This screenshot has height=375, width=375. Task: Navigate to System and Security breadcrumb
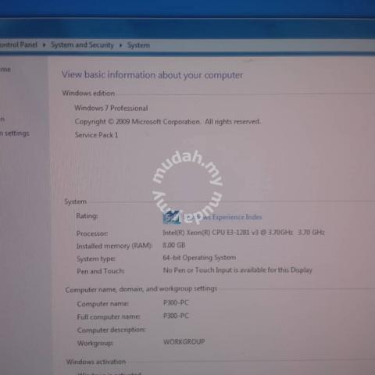(82, 45)
